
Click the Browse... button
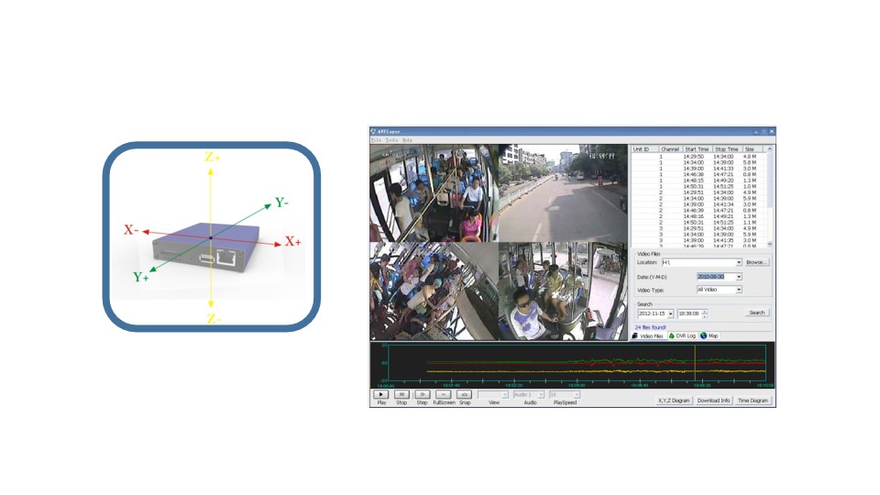click(x=756, y=262)
